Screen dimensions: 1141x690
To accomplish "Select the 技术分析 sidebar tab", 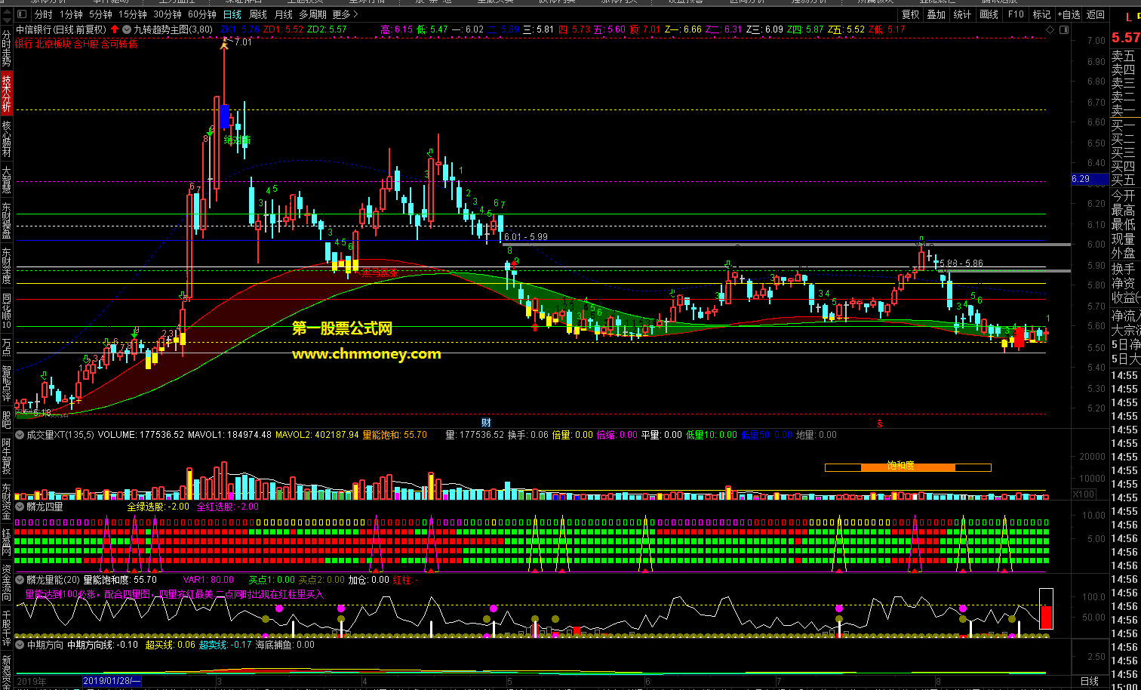I will coord(7,93).
